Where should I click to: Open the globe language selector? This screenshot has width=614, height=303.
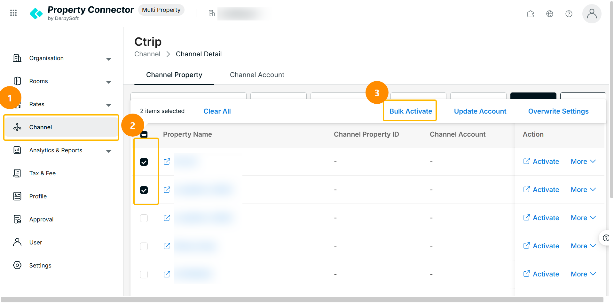(550, 14)
